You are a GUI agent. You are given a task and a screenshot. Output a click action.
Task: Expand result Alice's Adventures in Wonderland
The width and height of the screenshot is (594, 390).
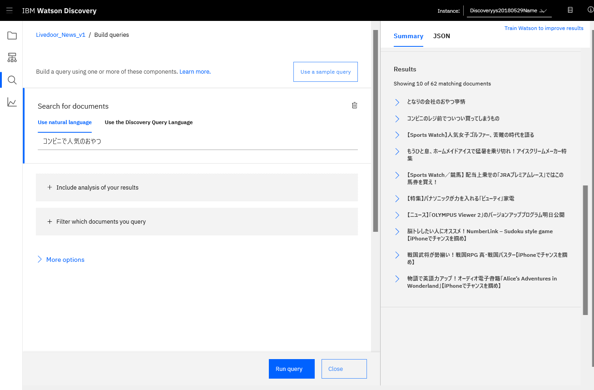397,279
